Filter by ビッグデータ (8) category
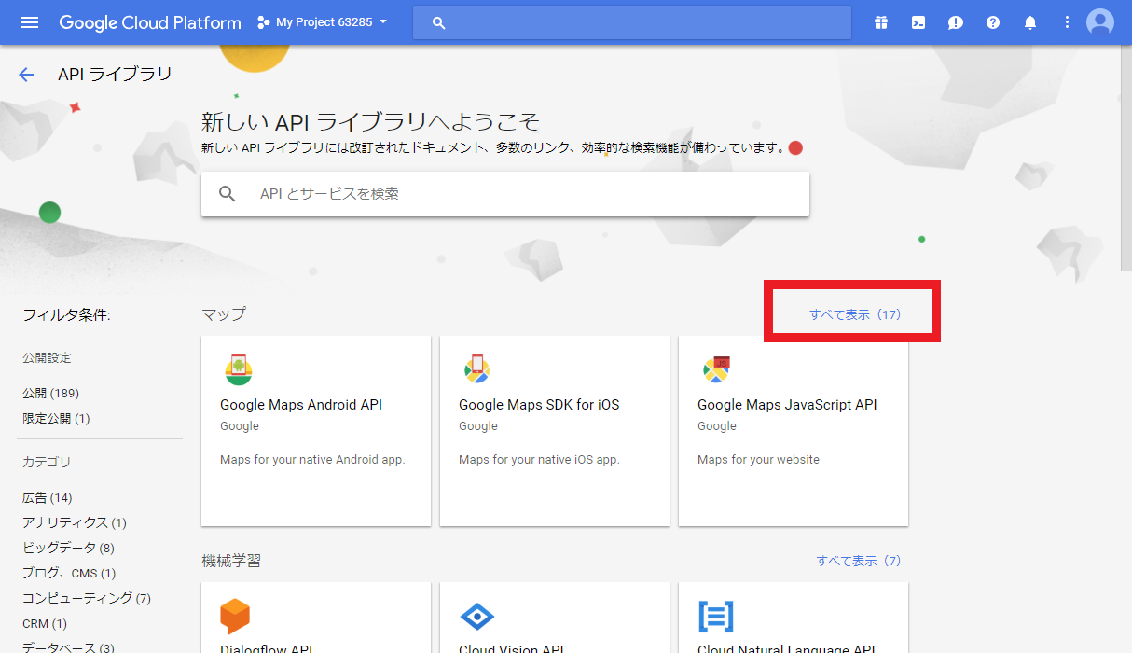This screenshot has height=653, width=1132. click(68, 548)
